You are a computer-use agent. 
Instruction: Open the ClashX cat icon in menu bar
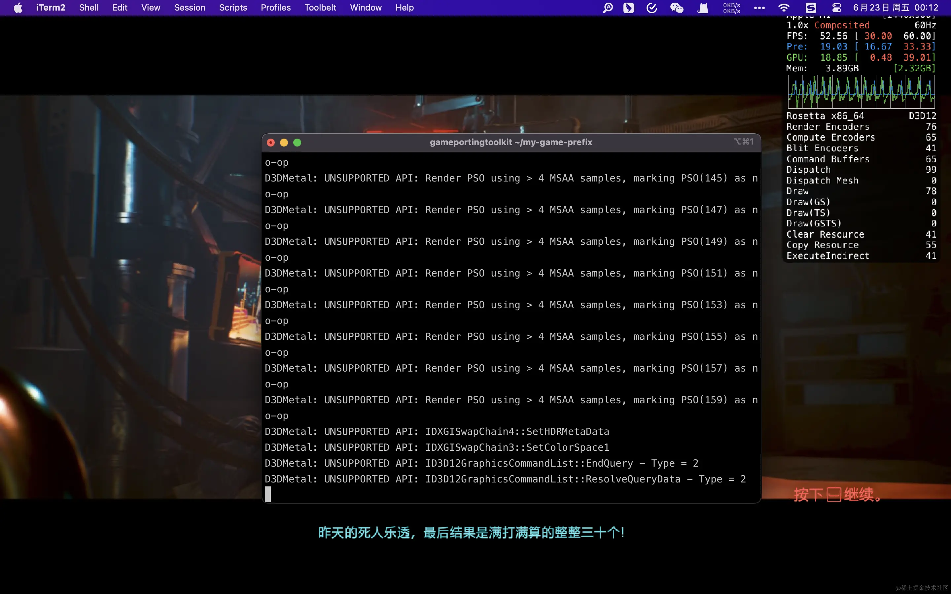[x=703, y=8]
